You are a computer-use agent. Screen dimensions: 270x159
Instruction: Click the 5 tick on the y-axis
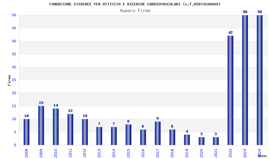[15, 132]
